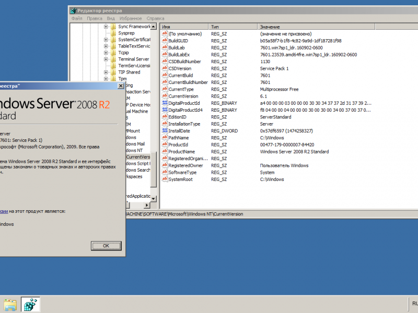Select the TermServLicensing tree folder

134,66
